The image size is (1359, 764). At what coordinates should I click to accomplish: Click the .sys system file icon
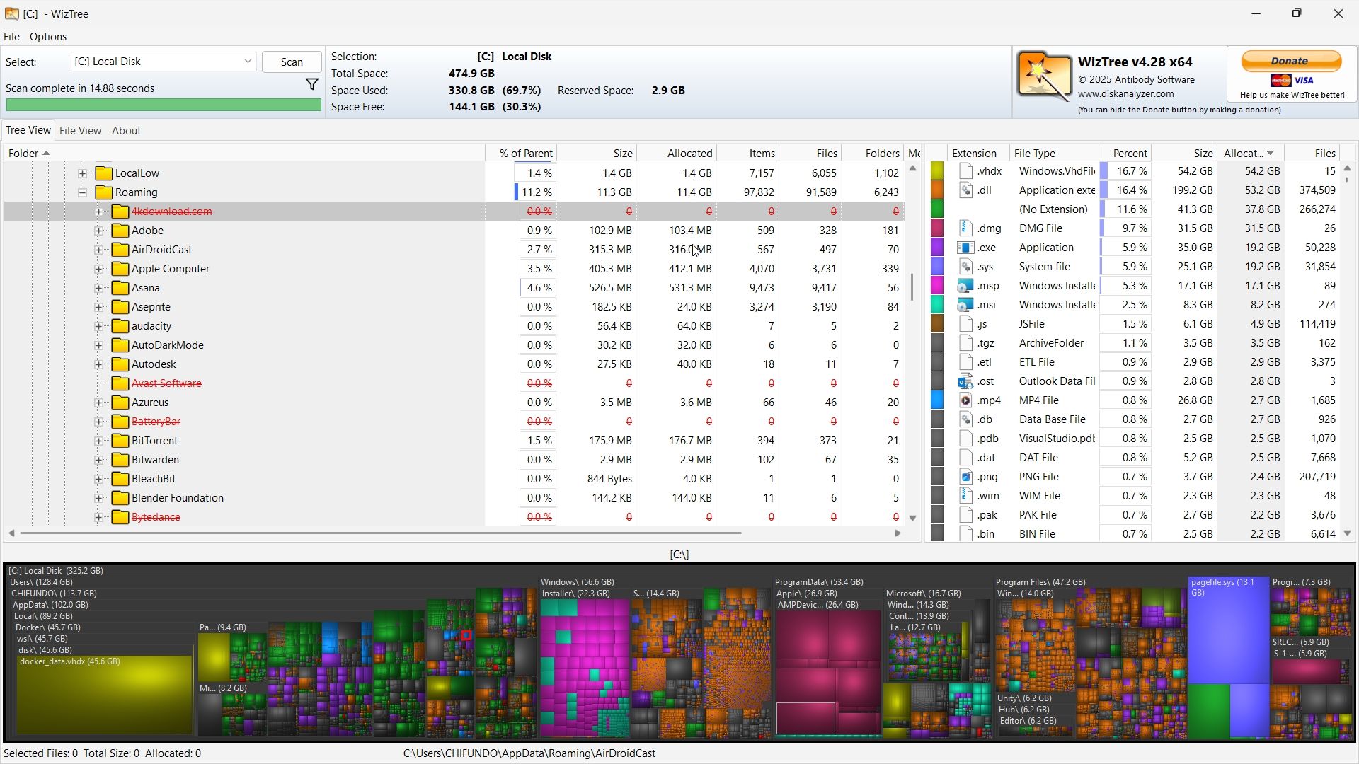click(x=965, y=267)
